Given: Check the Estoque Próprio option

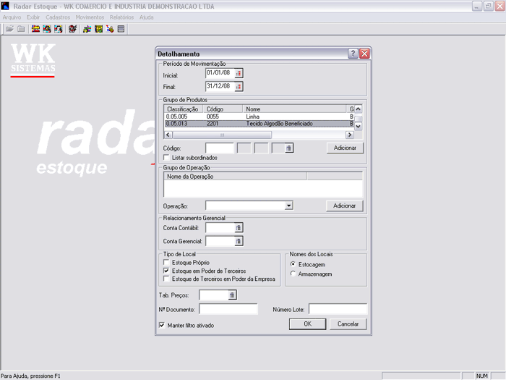Looking at the screenshot, I should tap(166, 262).
